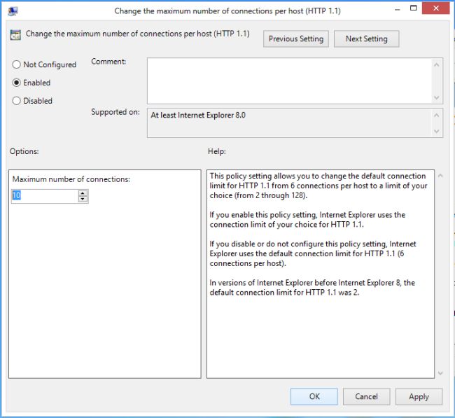Viewport: 455px width, 418px height.
Task: Click the Comment box scroll down arrow
Action: (x=436, y=97)
